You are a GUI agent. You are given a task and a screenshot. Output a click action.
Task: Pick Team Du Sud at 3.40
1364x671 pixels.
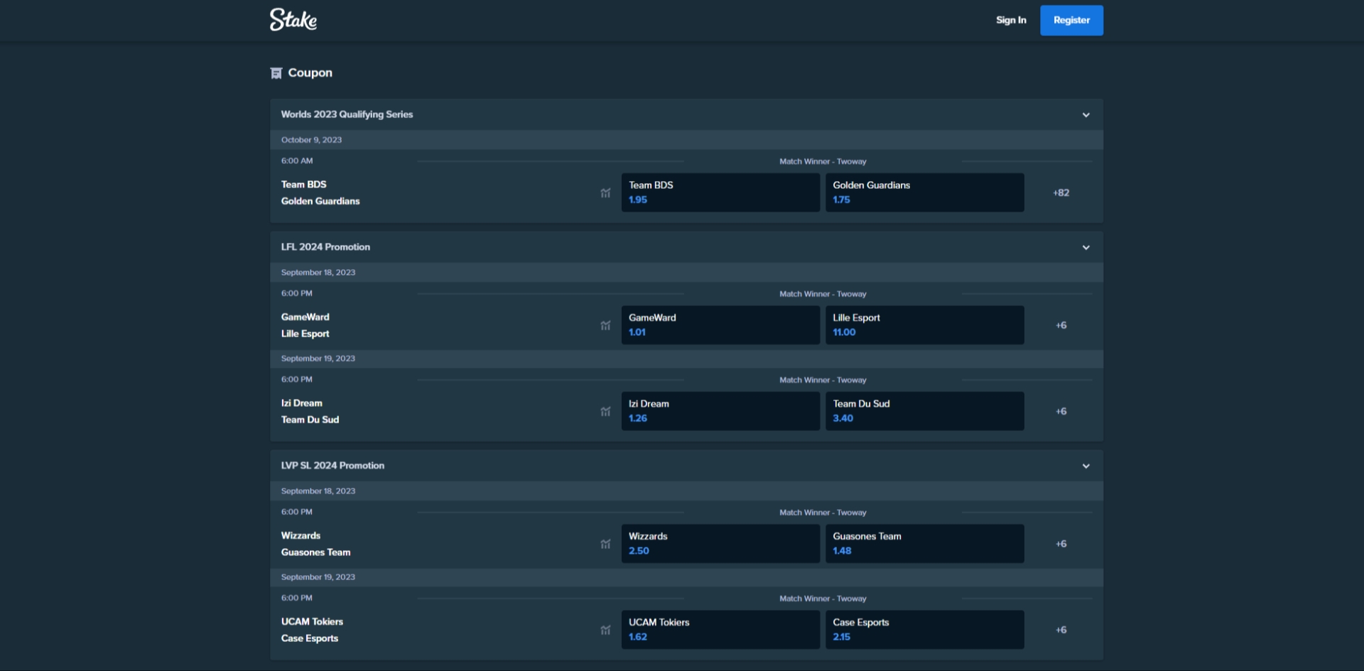[924, 411]
